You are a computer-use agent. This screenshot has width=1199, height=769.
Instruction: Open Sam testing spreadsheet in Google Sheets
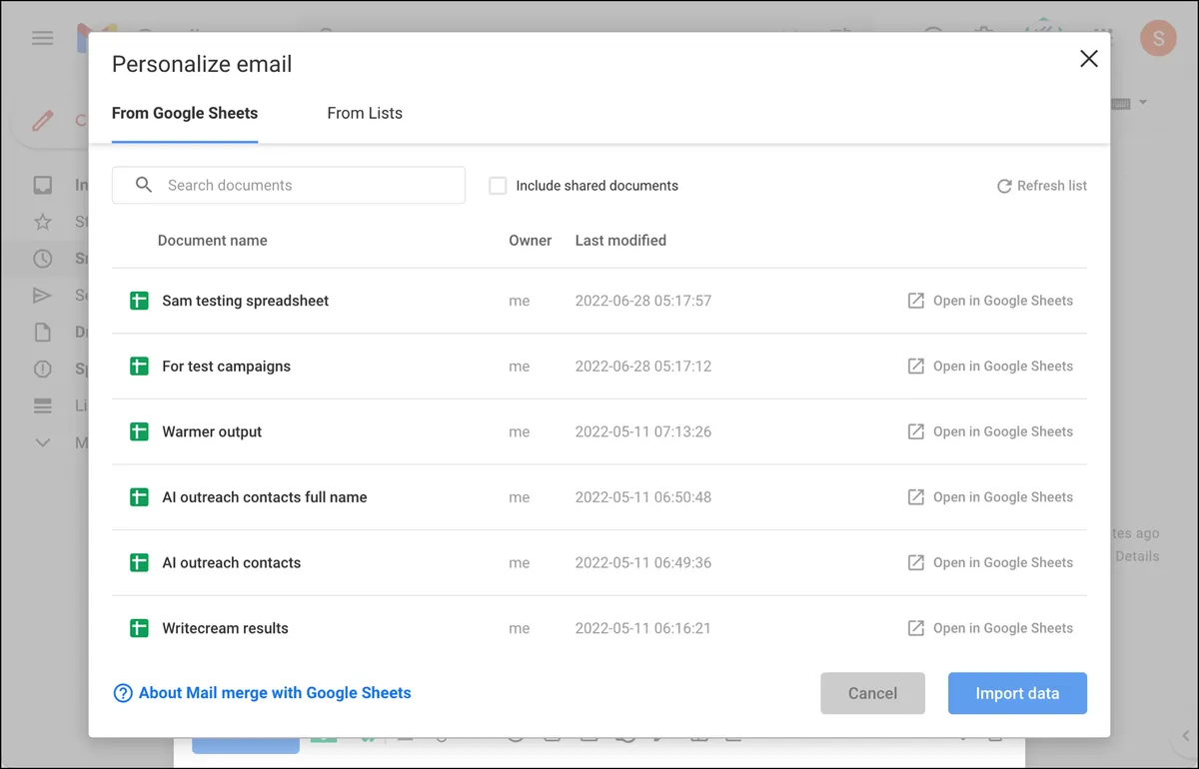(x=990, y=301)
